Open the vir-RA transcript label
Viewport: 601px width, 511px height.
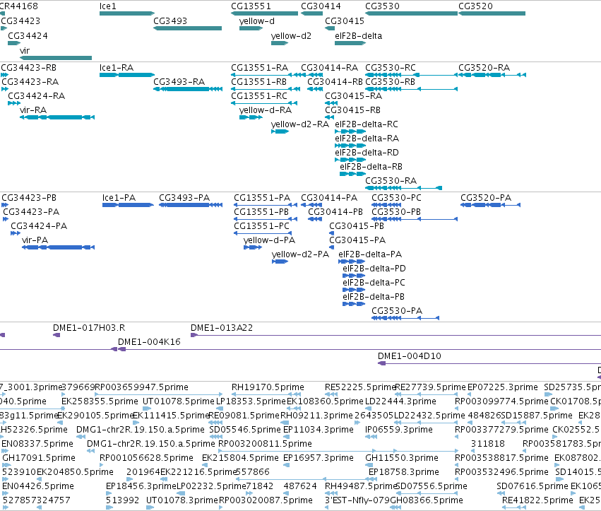point(33,110)
